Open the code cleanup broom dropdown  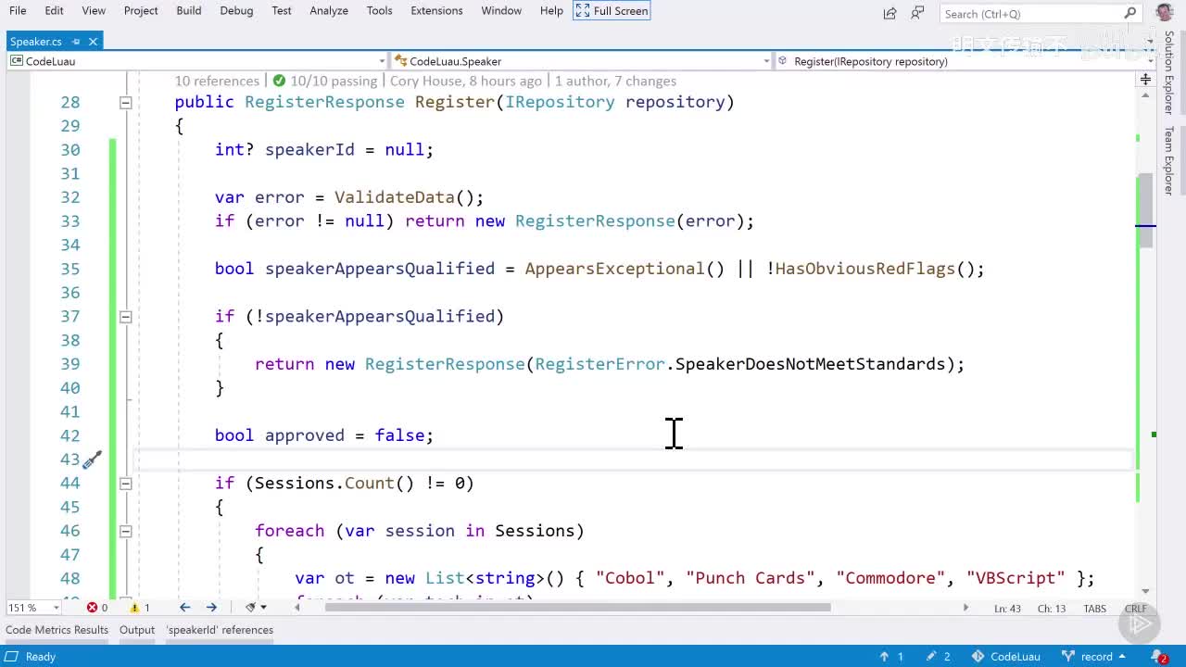coord(256,608)
